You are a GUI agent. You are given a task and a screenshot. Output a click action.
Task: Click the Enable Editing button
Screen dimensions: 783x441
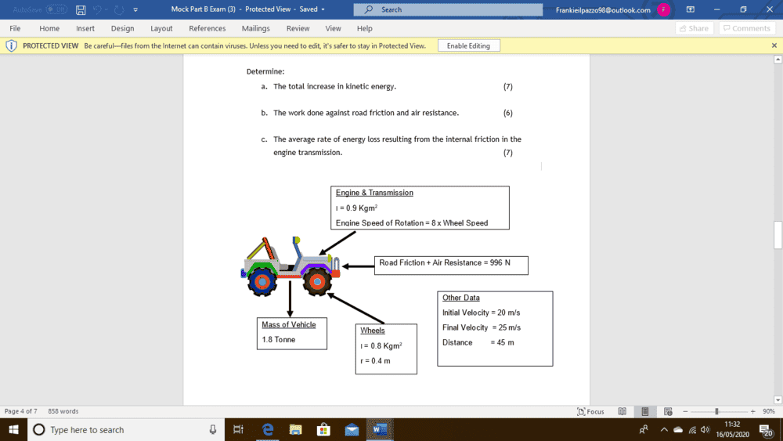(x=468, y=45)
